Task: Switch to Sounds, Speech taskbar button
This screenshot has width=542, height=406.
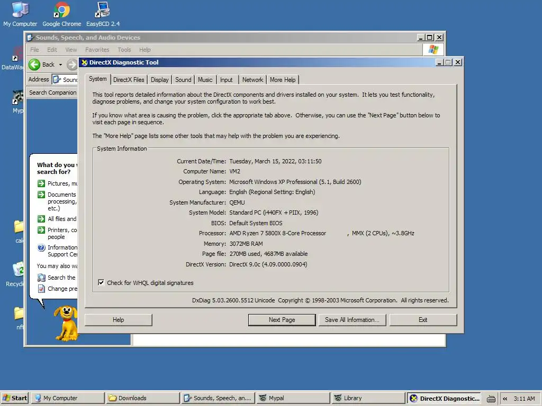Action: tap(218, 398)
